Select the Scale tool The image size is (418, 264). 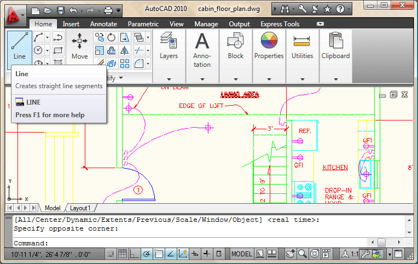[100, 50]
